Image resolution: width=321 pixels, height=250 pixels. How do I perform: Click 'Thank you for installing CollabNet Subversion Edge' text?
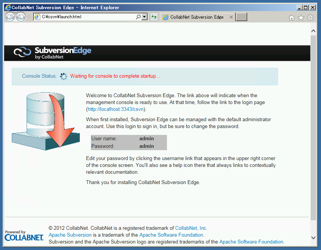click(x=143, y=182)
